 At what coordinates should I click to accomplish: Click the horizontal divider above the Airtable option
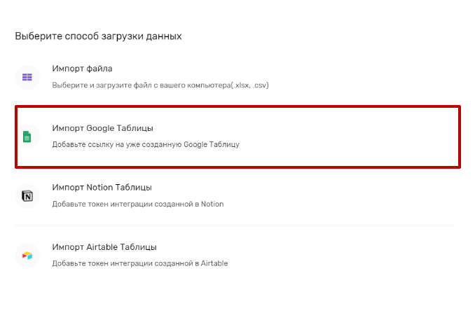235,226
